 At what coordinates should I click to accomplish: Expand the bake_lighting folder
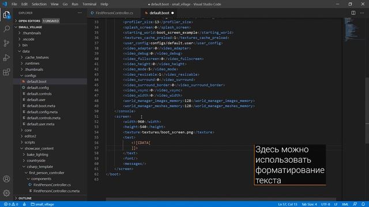37,155
